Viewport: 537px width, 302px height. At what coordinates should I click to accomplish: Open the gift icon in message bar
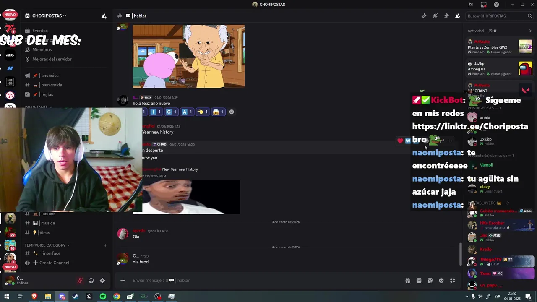click(x=407, y=281)
